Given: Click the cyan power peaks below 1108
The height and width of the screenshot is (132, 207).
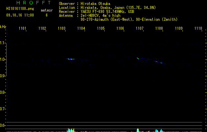Looking at the screenshot, I should pyautogui.click(x=159, y=131).
